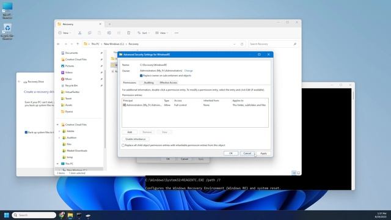Image resolution: width=391 pixels, height=220 pixels.
Task: Expand the Adobe folder tree node
Action: (59, 131)
